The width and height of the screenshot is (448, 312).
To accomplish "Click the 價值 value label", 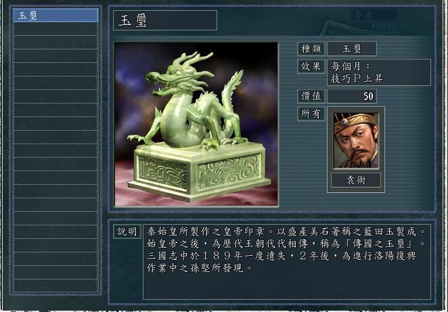I will 311,96.
